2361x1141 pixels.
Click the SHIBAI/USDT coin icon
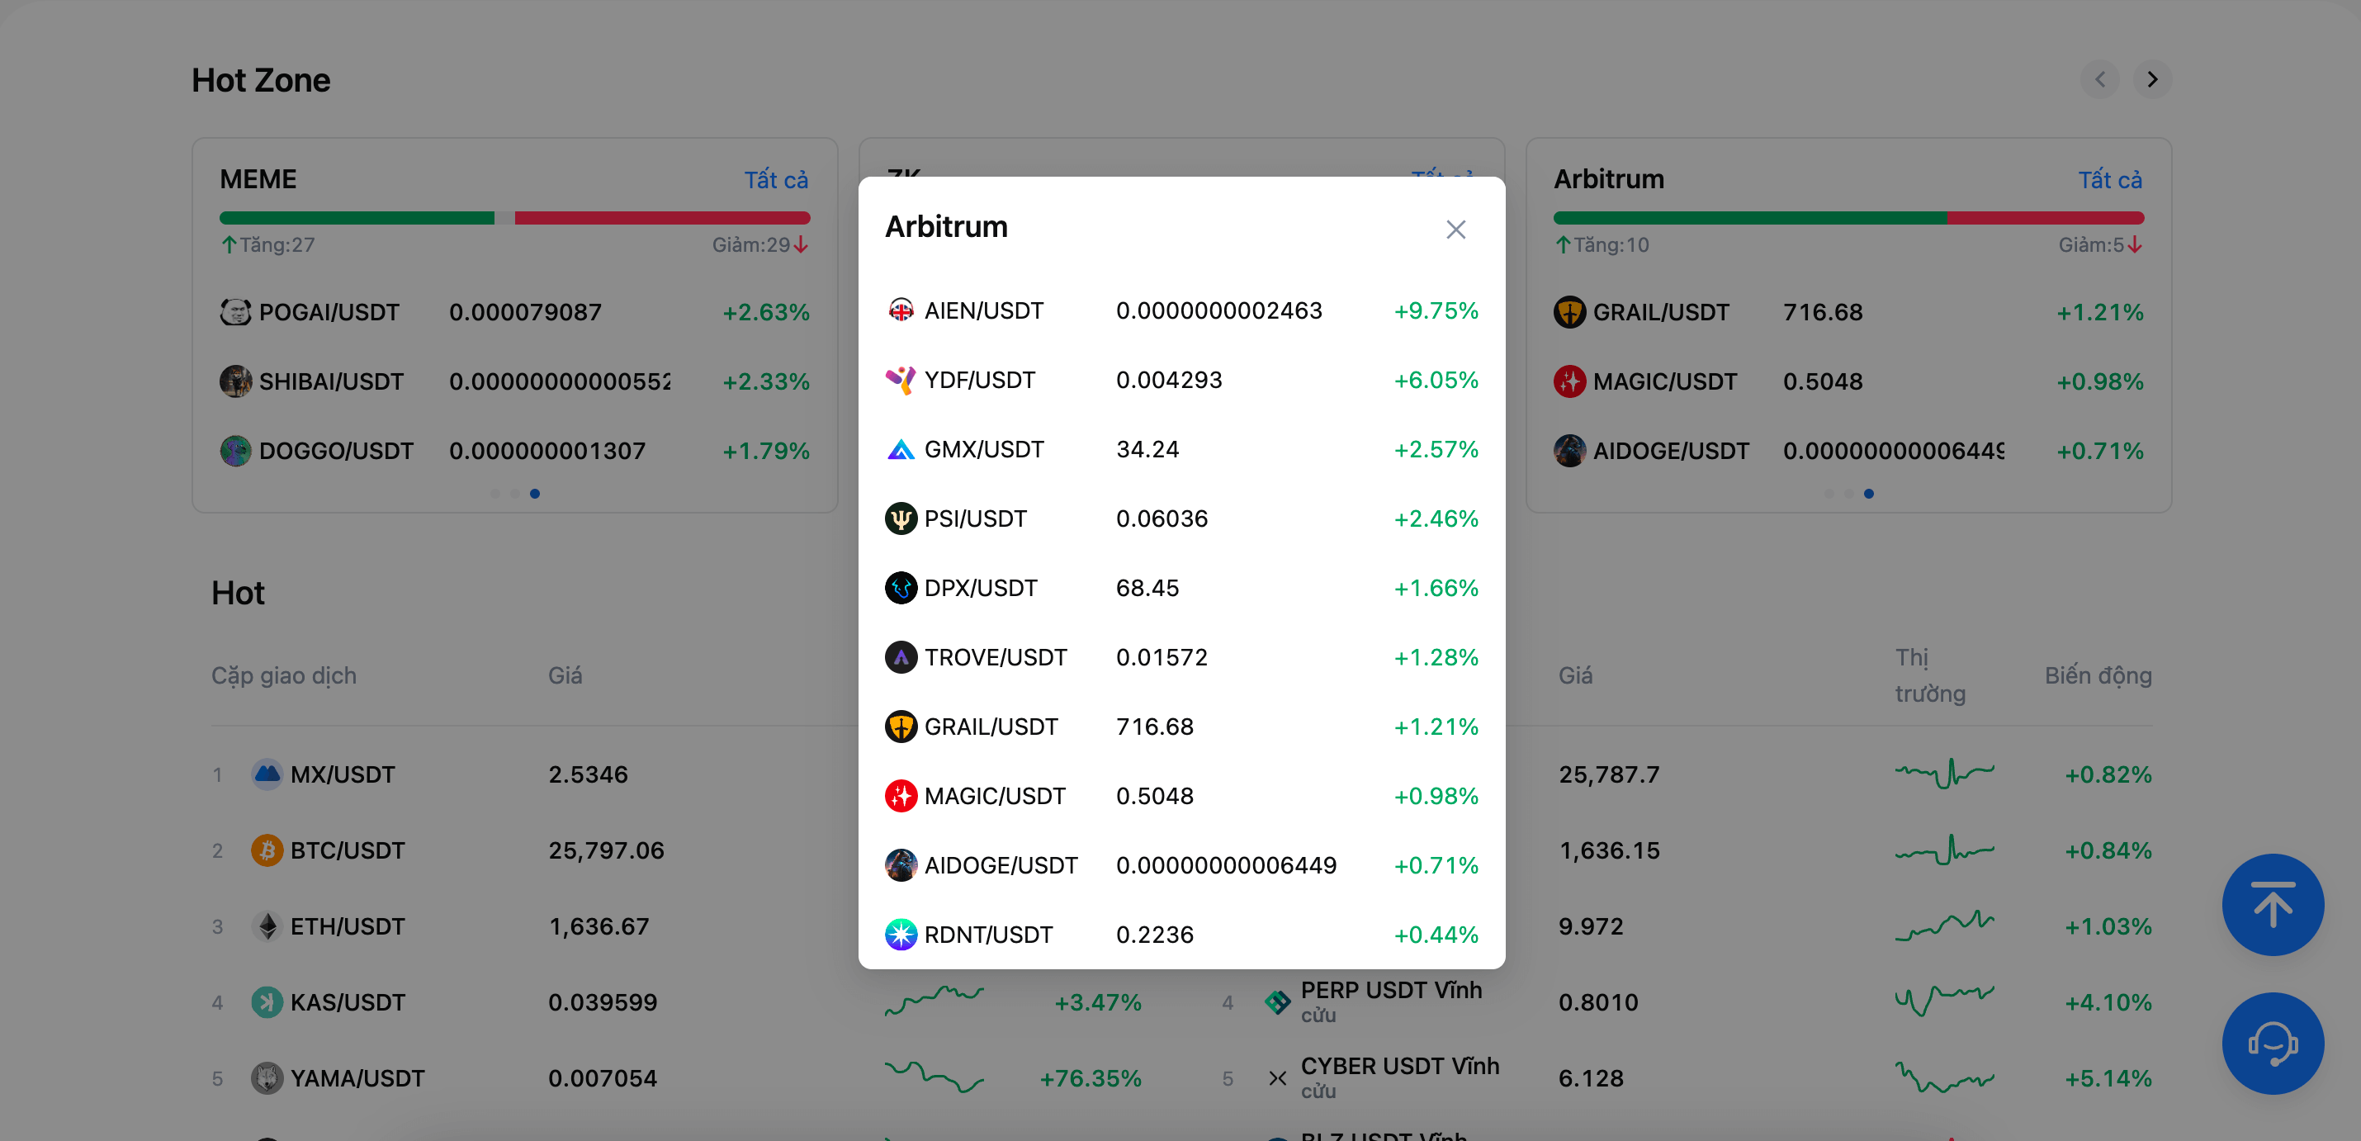coord(235,381)
